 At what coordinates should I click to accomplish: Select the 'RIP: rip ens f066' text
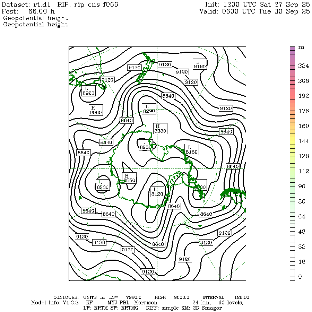88,5
